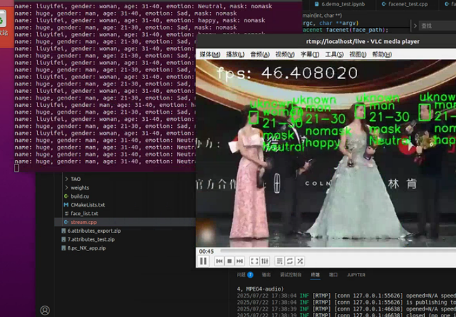Pause playback in VLC
The height and width of the screenshot is (317, 456).
(x=203, y=261)
